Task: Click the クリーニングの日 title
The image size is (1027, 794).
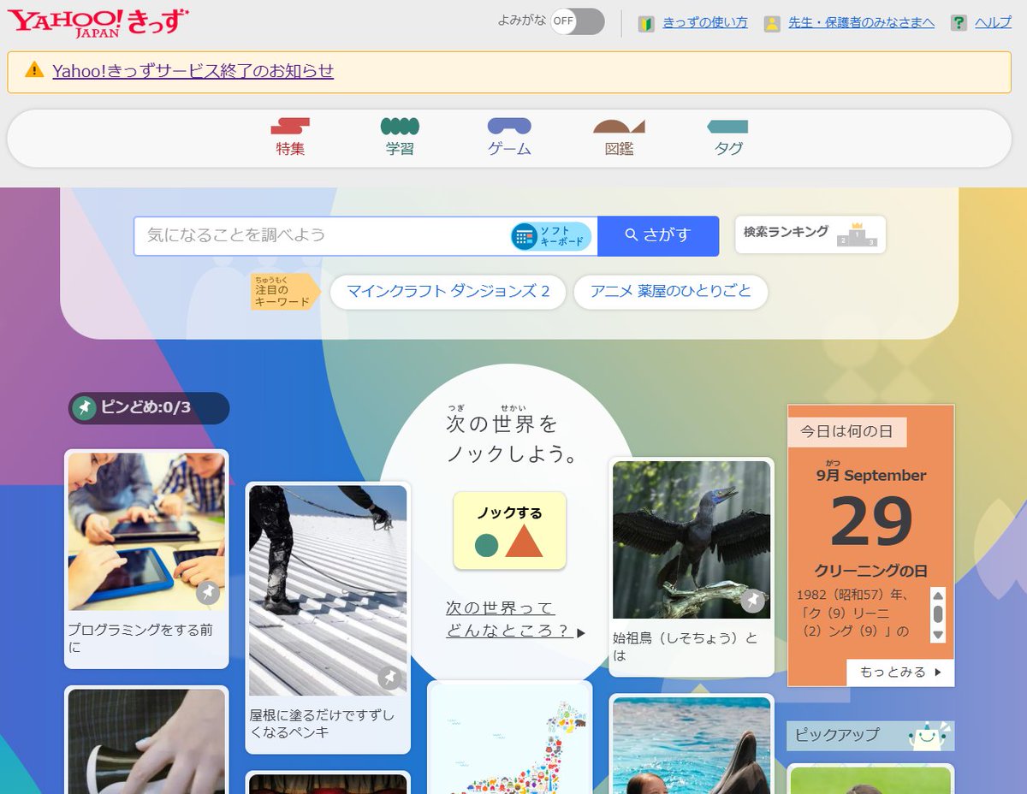Action: click(871, 571)
